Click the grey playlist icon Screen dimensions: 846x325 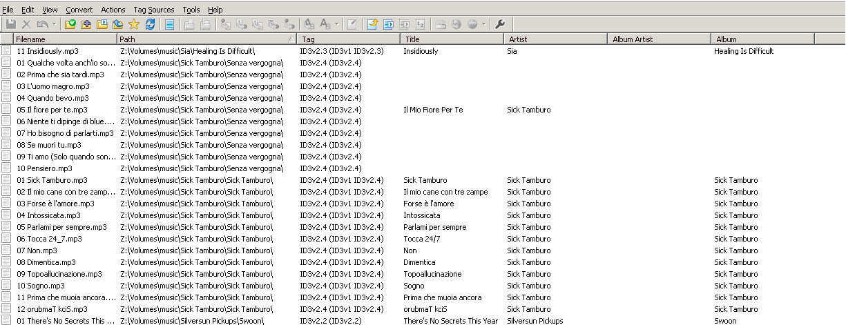pos(403,24)
